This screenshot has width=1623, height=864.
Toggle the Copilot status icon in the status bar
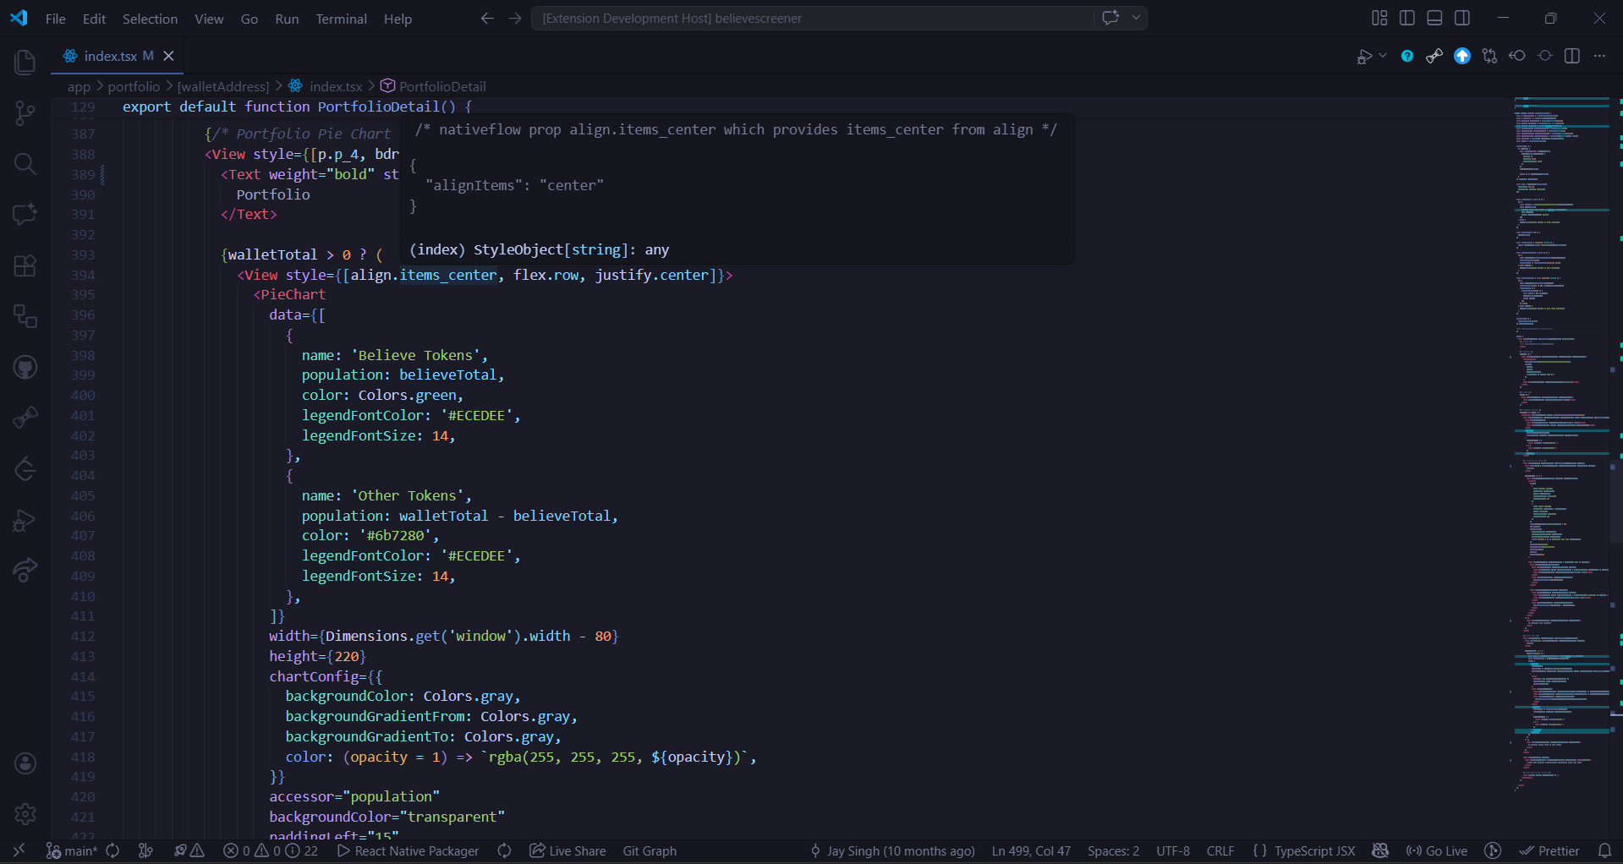[1380, 850]
